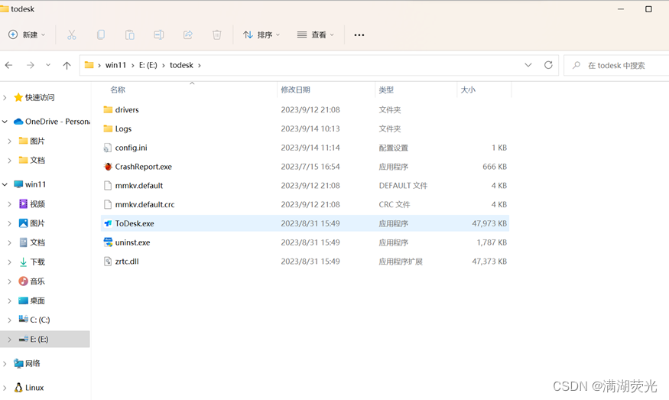Click the E: (E:) breadcrumb in address bar
This screenshot has height=400, width=669.
point(148,65)
